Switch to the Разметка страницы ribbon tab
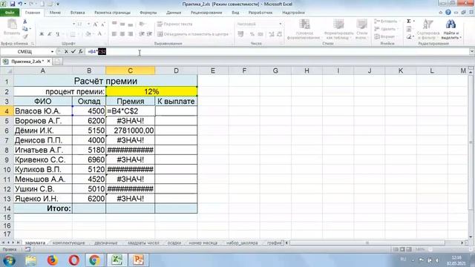This screenshot has height=267, width=475. pos(112,13)
